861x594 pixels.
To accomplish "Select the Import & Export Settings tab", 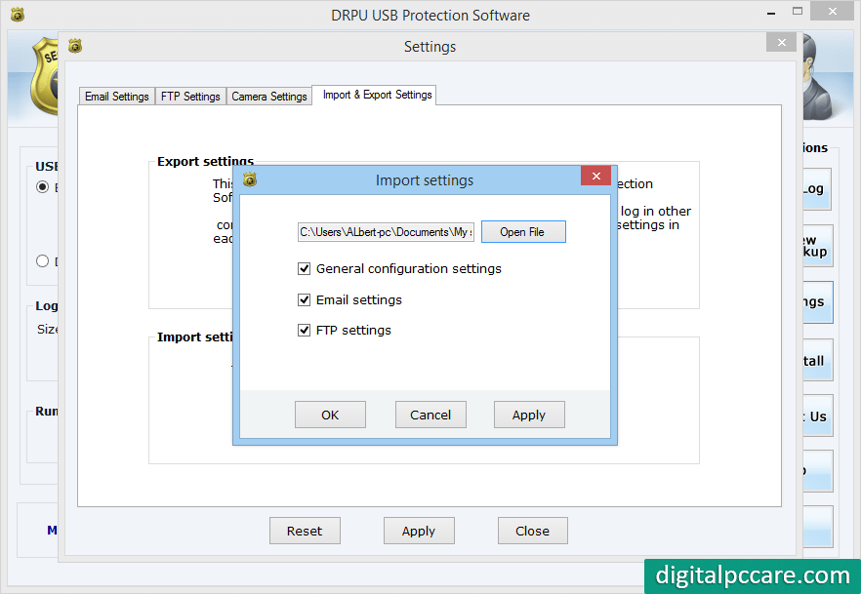I will click(x=377, y=95).
